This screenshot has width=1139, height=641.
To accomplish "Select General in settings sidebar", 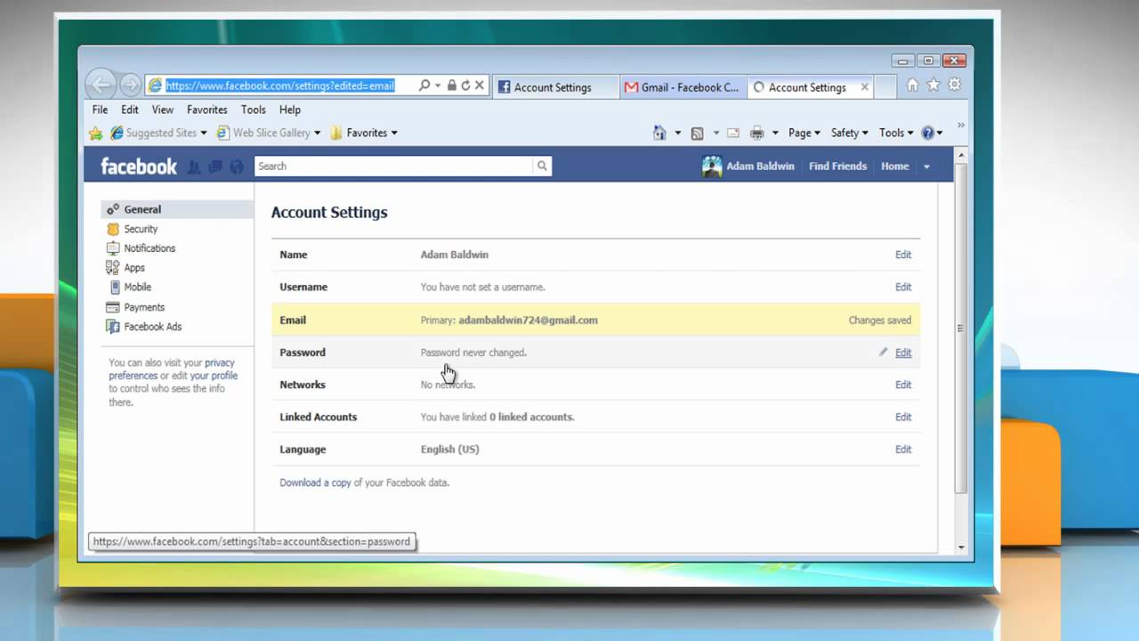I will pyautogui.click(x=177, y=209).
